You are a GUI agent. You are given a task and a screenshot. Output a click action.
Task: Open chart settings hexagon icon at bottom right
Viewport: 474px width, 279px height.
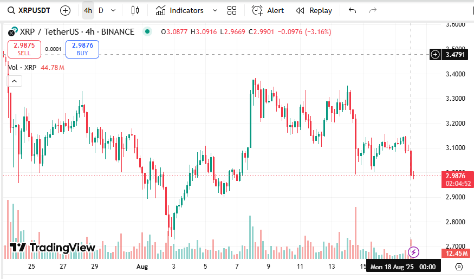(459, 267)
